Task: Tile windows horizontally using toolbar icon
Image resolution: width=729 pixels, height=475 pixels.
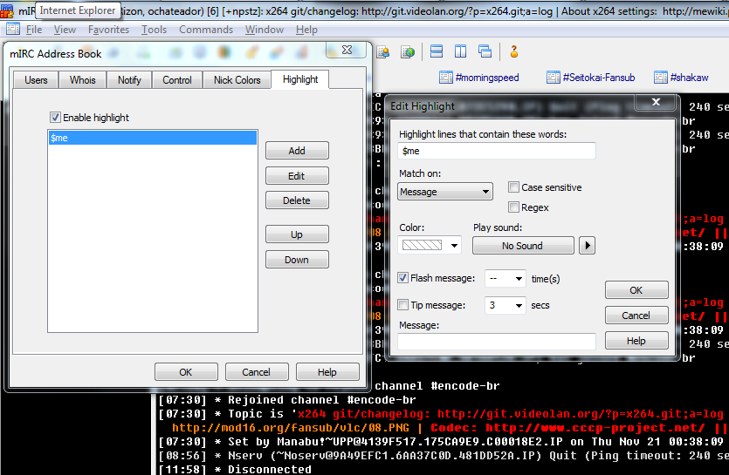Action: pos(437,51)
